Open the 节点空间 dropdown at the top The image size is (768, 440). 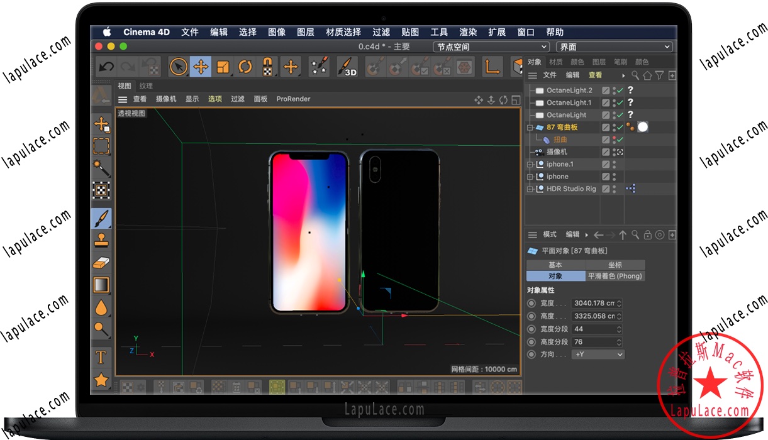(491, 47)
